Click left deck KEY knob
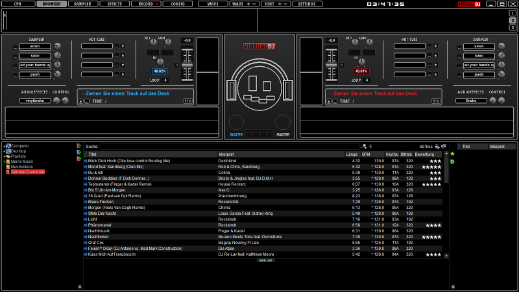The width and height of the screenshot is (519, 292). coord(153,42)
